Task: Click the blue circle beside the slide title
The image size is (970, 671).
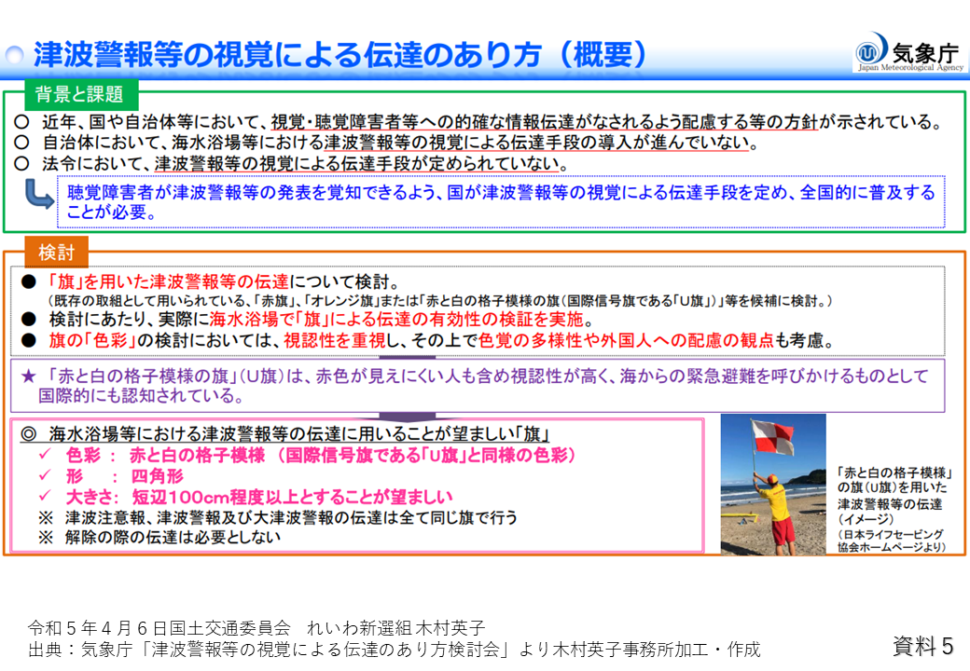Action: [x=13, y=56]
